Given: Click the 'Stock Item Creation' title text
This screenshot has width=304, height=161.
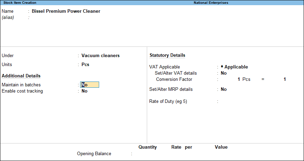Looking at the screenshot, I should [20, 3].
